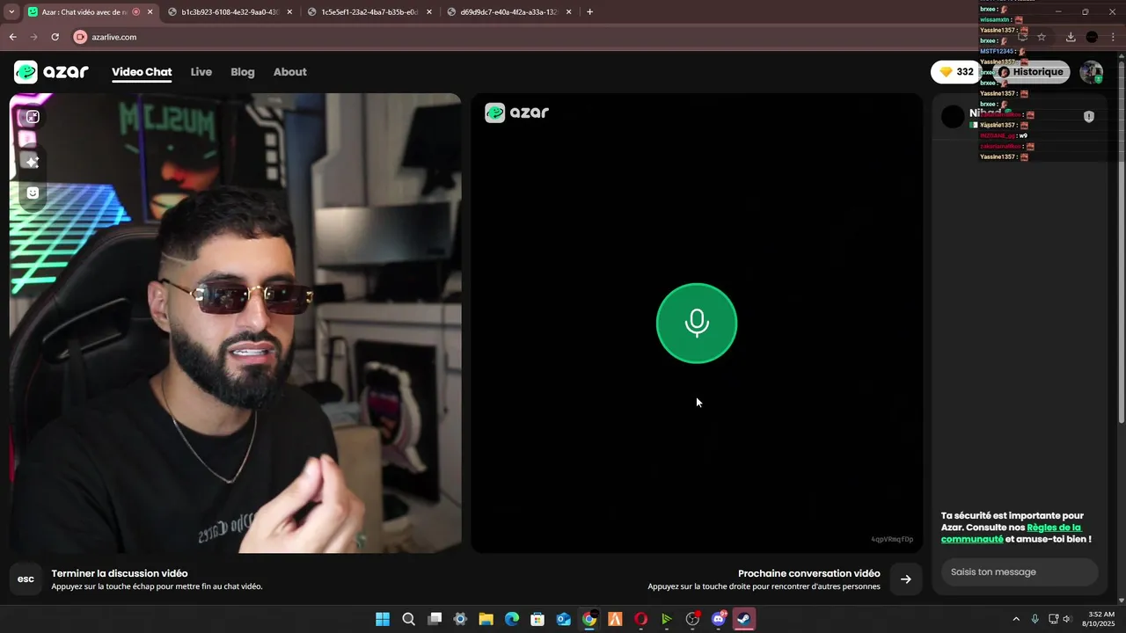This screenshot has width=1126, height=633.
Task: Click the Nihad profile picture
Action: (953, 116)
